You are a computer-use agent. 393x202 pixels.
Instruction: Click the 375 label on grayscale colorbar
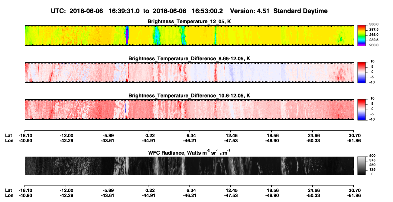point(372,160)
